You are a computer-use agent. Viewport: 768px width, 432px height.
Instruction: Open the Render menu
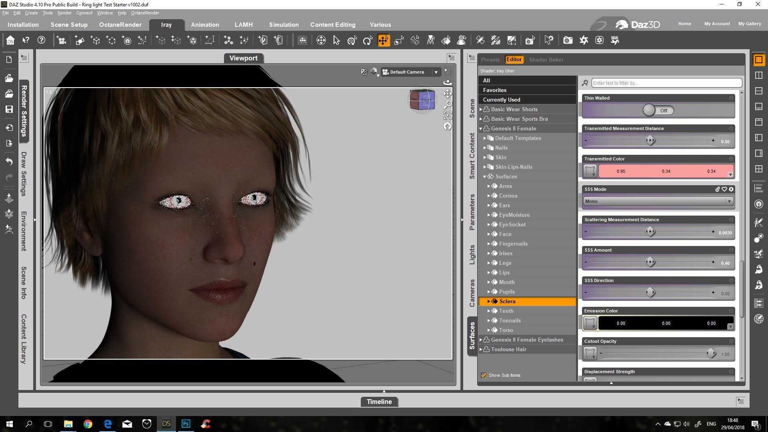[x=64, y=13]
